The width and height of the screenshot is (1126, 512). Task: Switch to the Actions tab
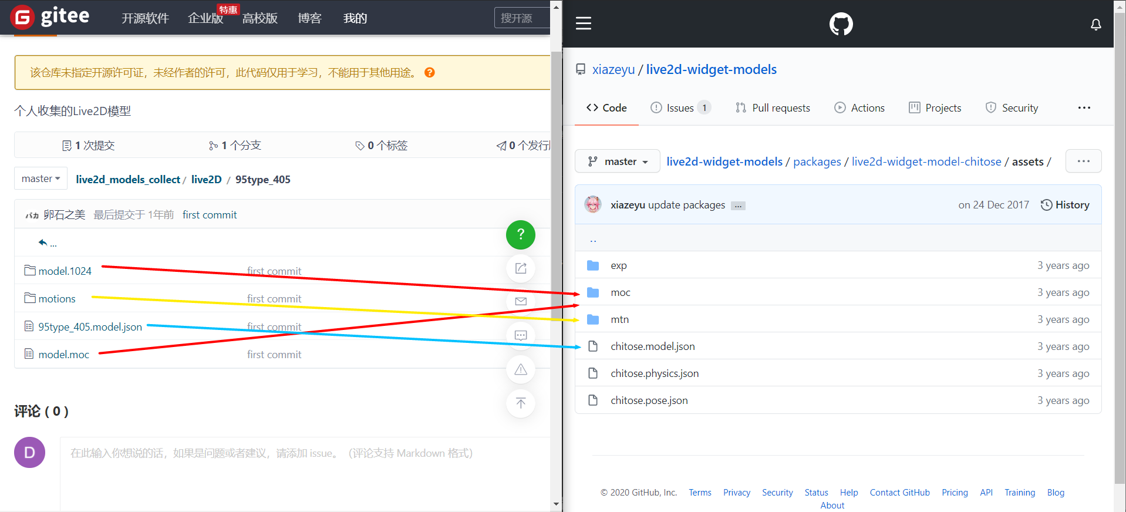click(x=859, y=107)
